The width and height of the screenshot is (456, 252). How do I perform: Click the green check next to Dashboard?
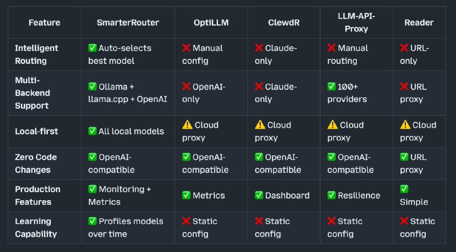click(x=259, y=195)
